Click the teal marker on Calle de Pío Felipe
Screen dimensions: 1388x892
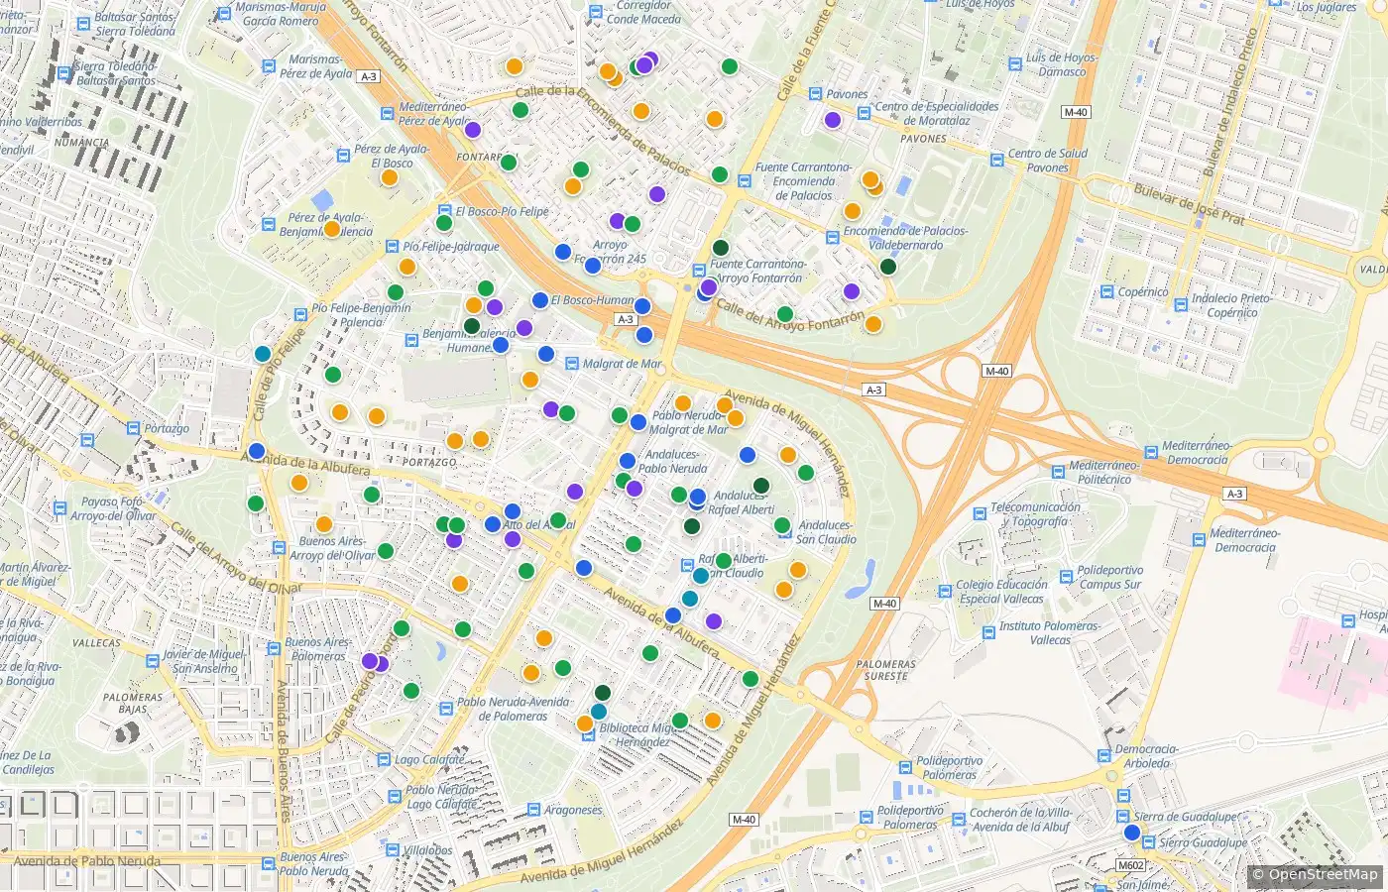263,353
